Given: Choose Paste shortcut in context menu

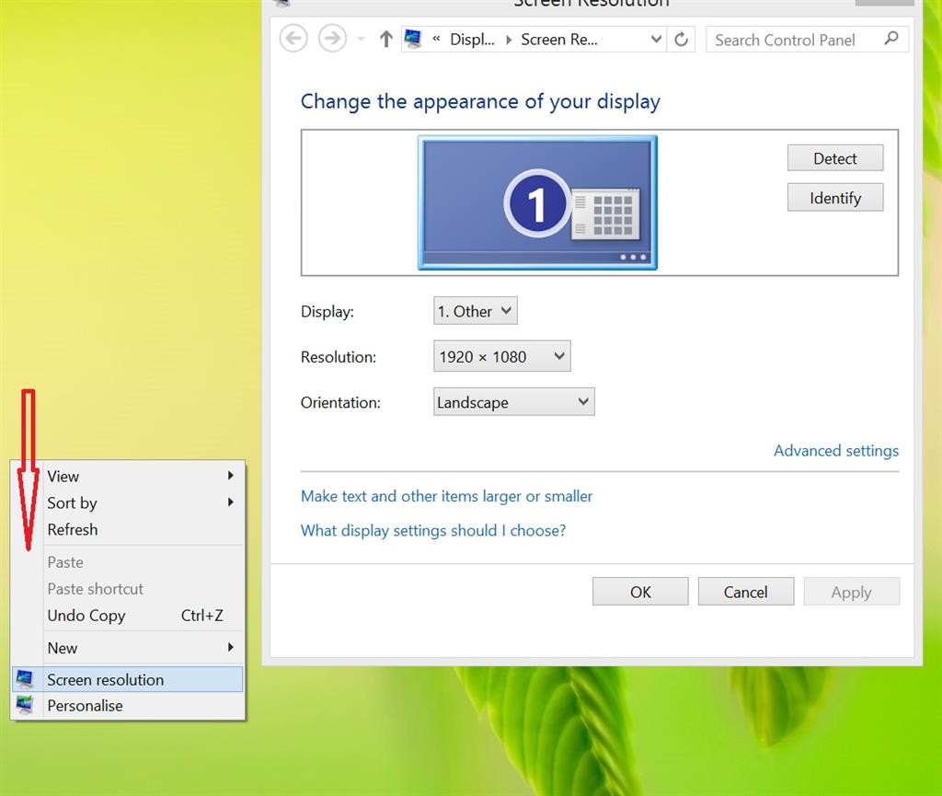Looking at the screenshot, I should pos(127,589).
